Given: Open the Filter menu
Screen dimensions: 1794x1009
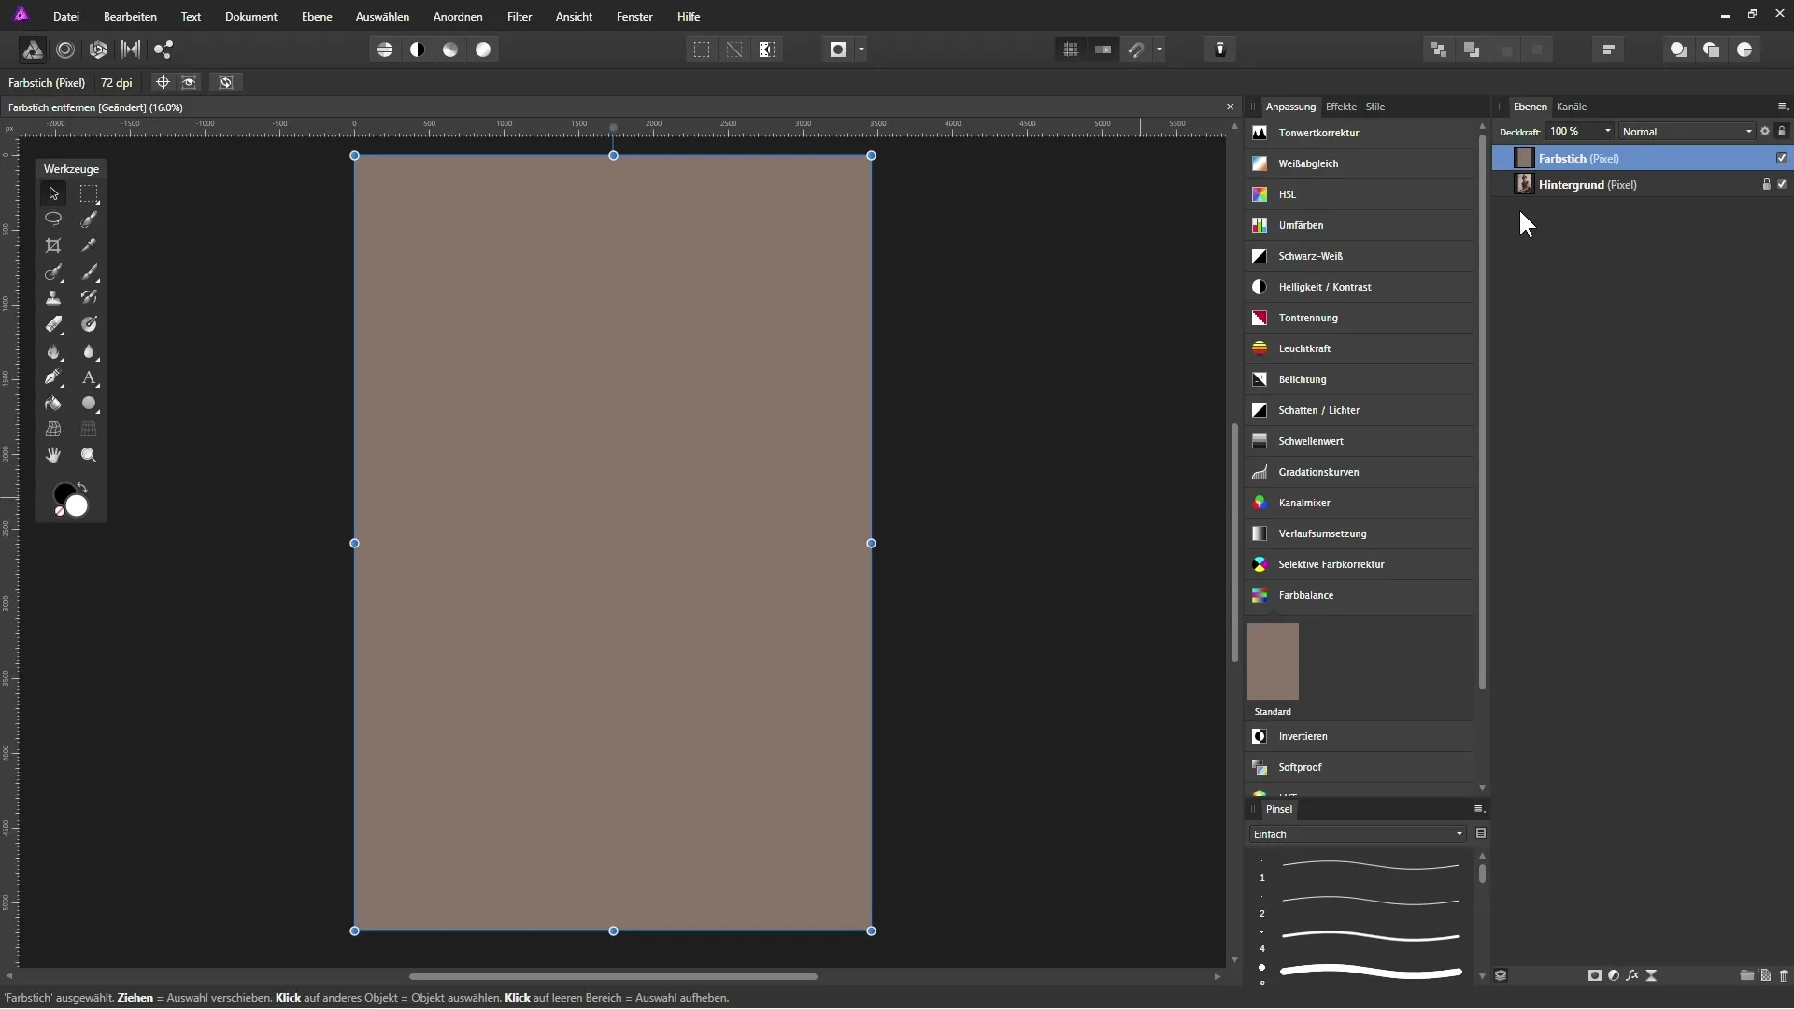Looking at the screenshot, I should [520, 16].
